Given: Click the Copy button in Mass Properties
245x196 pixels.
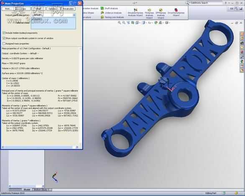Looking at the screenshot, I should click(23, 9).
